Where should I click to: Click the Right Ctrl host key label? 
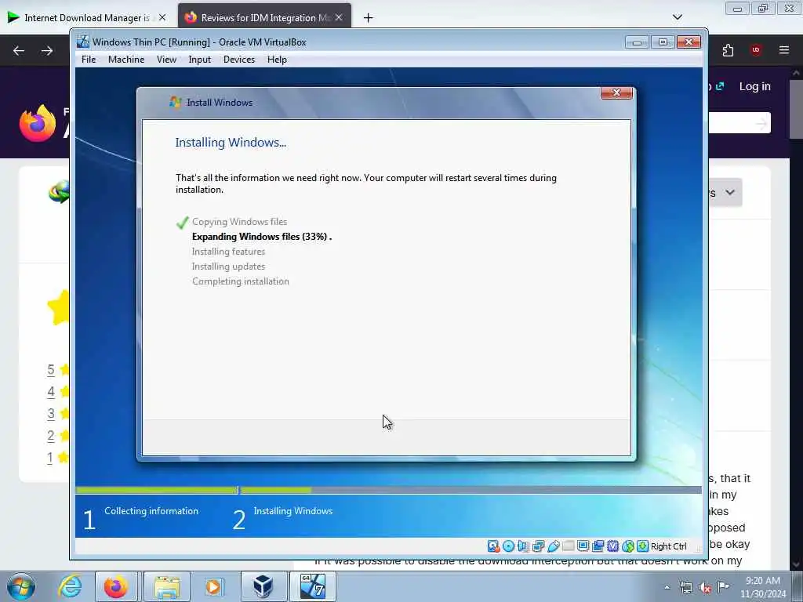click(x=668, y=546)
